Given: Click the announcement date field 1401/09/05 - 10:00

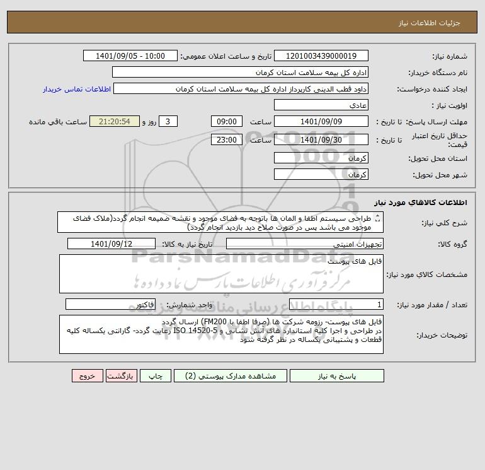Looking at the screenshot, I should pos(130,56).
